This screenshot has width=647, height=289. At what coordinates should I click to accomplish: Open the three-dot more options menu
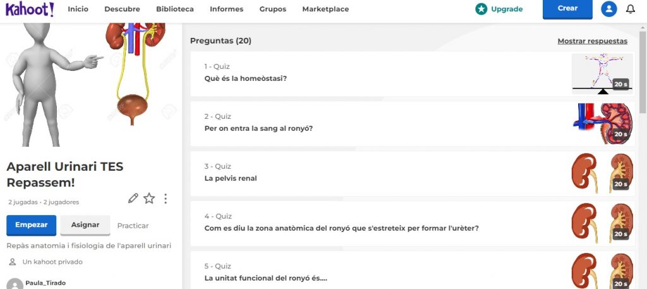point(166,199)
